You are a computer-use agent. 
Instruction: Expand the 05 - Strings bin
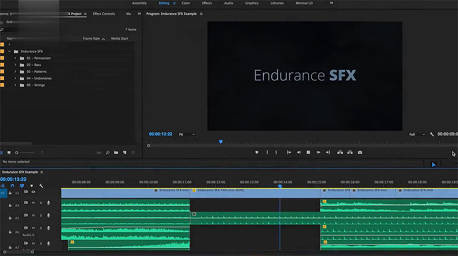(15, 85)
